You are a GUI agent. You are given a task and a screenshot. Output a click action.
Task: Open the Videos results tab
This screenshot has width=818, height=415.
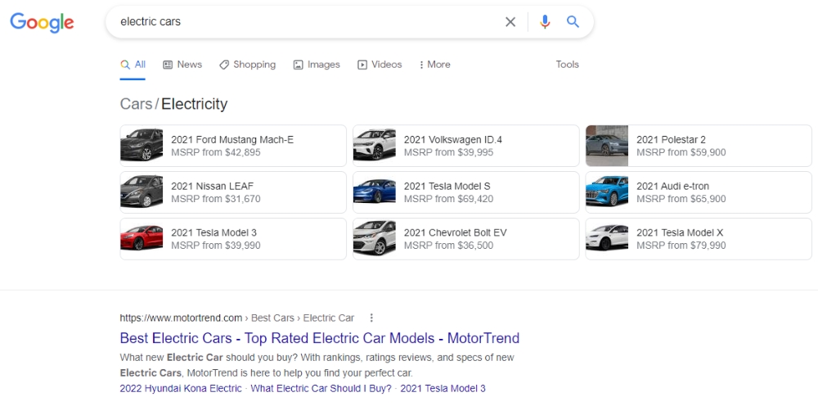[x=380, y=65]
